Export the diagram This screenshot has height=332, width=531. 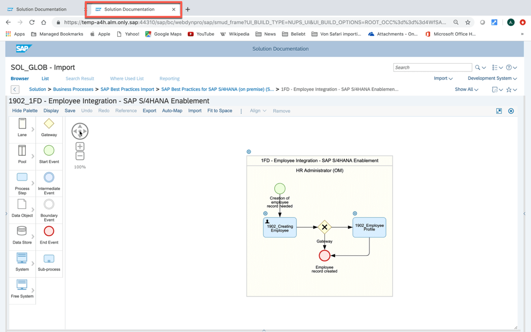tap(149, 110)
